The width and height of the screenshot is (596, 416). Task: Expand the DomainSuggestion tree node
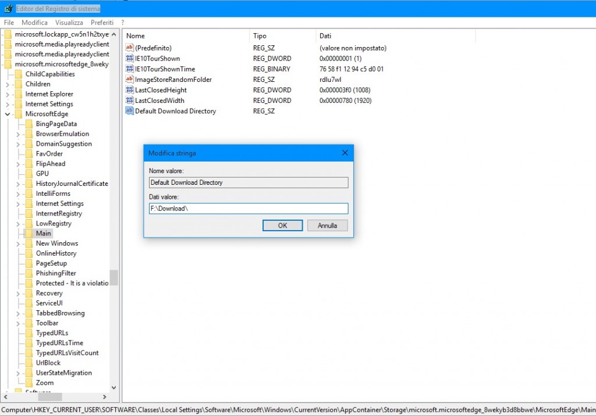pyautogui.click(x=18, y=144)
